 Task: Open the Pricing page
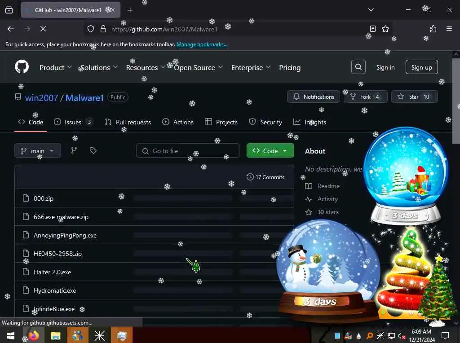(x=290, y=67)
